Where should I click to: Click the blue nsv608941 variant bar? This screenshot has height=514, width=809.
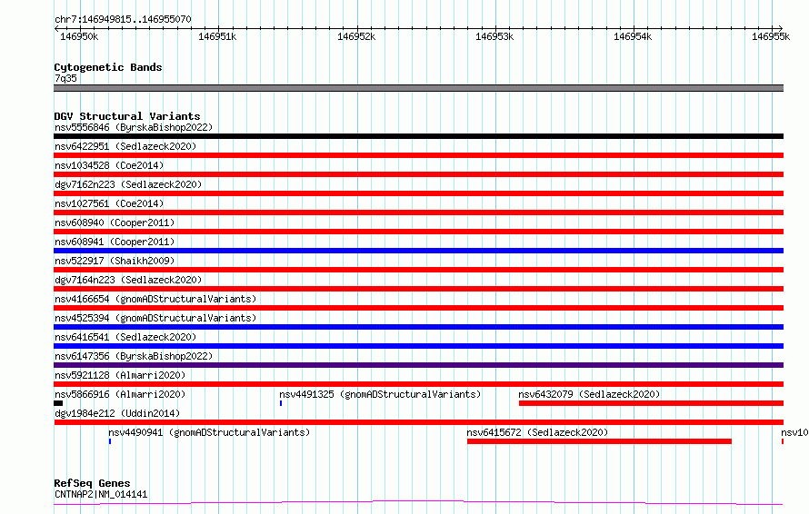[418, 251]
